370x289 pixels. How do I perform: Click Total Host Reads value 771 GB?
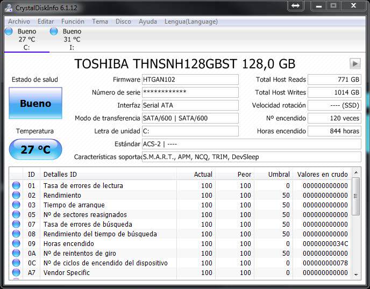335,80
